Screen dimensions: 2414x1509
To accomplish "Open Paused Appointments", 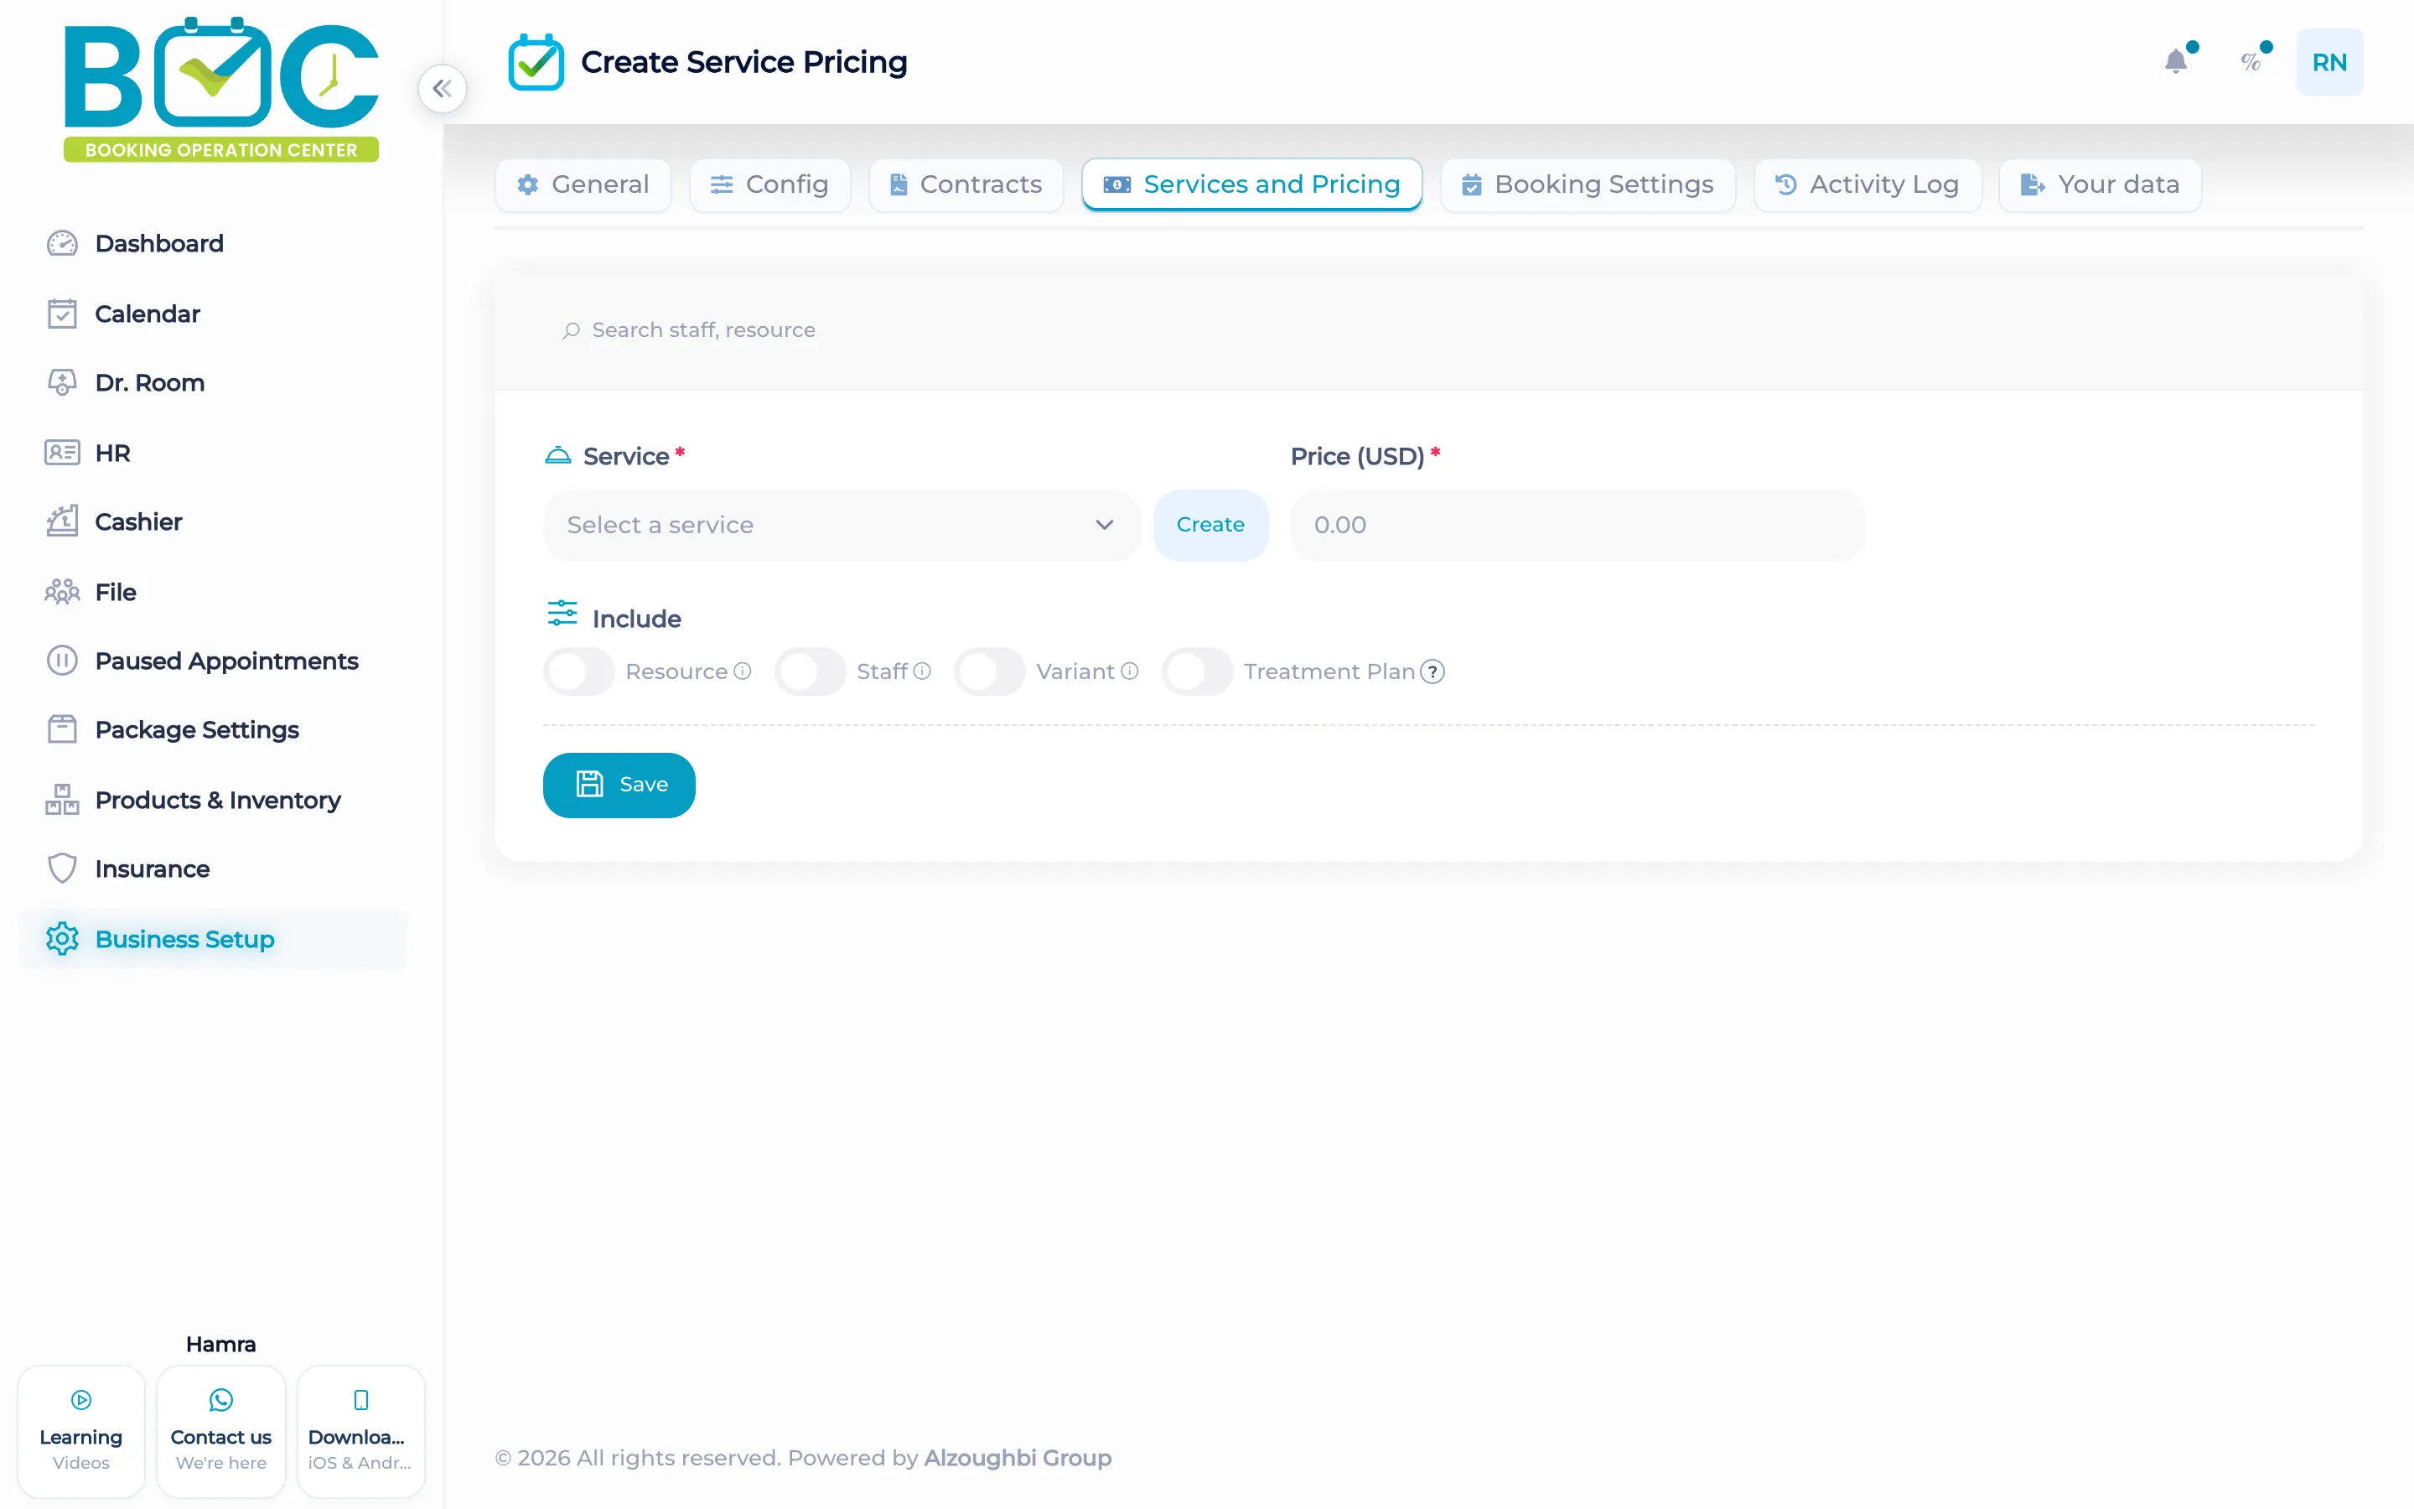I will [x=211, y=661].
